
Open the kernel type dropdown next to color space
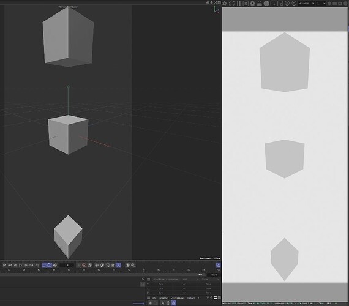[321, 3]
